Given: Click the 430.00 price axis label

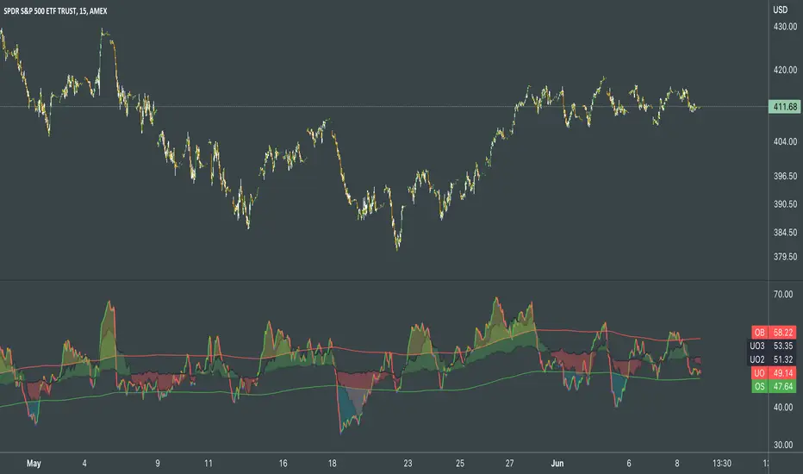Looking at the screenshot, I should tap(785, 26).
